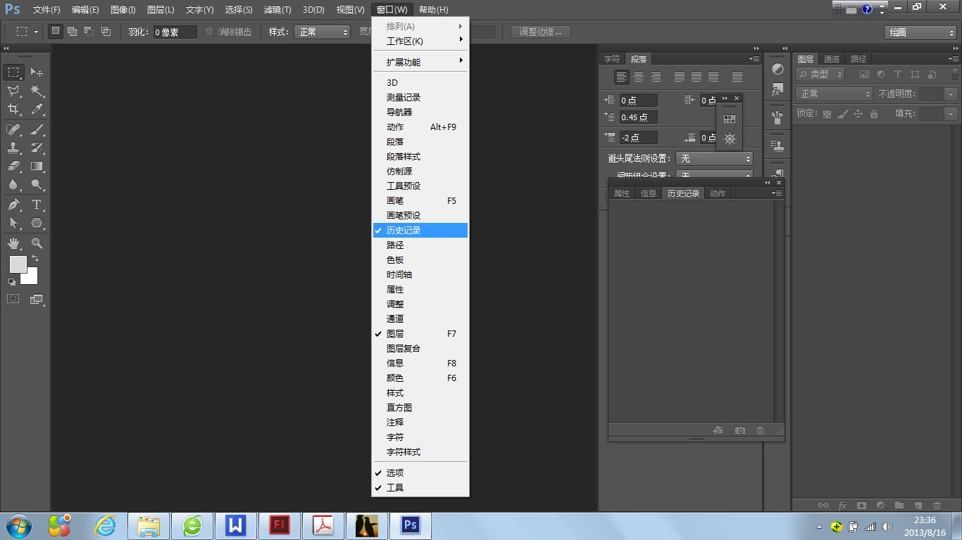
Task: Enable lock transparent pixels in Layers panel
Action: click(826, 113)
